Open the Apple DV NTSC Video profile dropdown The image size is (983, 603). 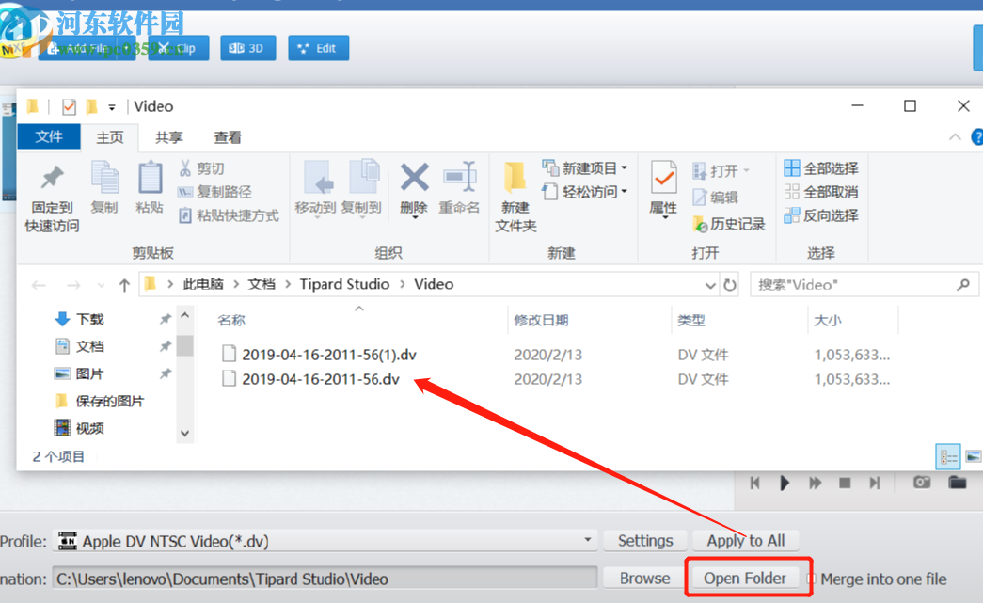[588, 540]
